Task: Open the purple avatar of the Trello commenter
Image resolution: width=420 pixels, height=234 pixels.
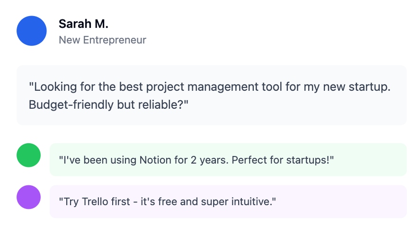Action: click(29, 197)
